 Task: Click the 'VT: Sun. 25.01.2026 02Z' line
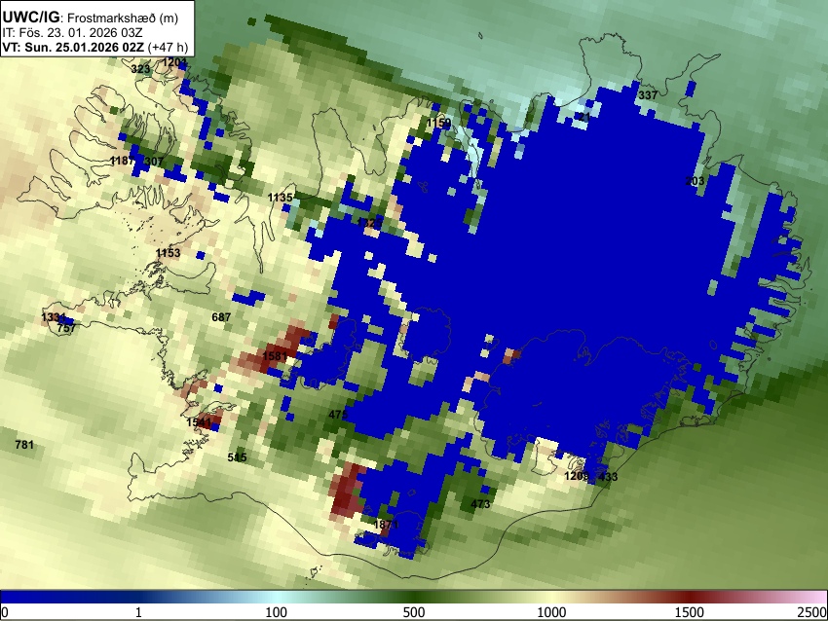pyautogui.click(x=73, y=47)
